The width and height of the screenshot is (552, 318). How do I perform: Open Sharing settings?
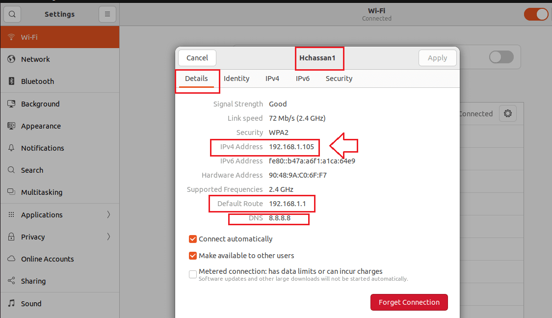tap(34, 281)
